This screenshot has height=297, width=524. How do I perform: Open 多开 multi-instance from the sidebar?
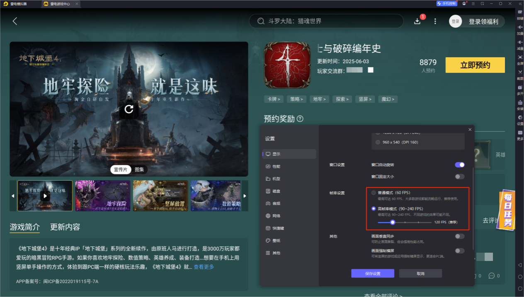tap(520, 89)
